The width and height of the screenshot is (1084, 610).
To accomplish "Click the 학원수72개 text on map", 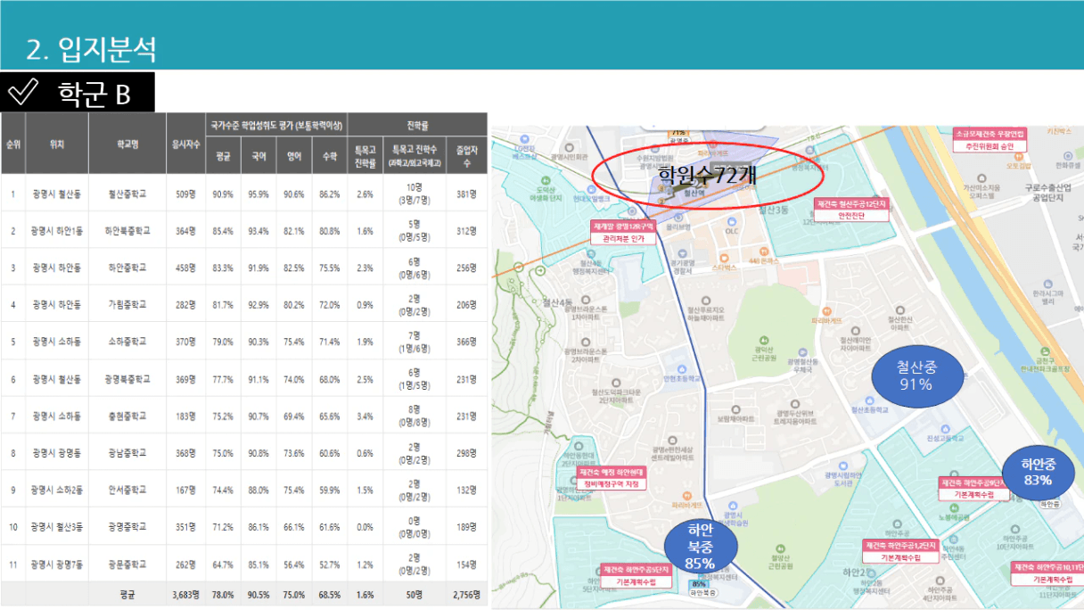I will (x=708, y=175).
